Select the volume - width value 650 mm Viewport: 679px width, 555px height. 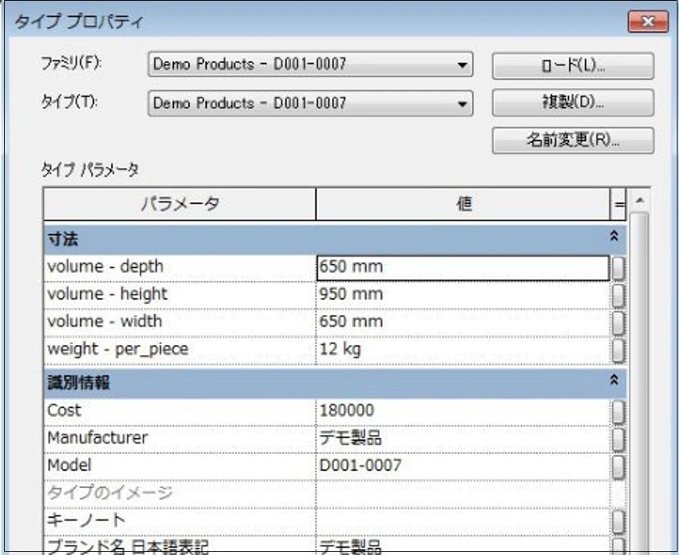(x=463, y=322)
